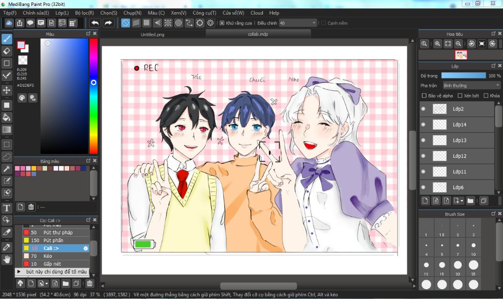Viewport: 503px width, 299px height.
Task: Pick the yellow swatch in Bảng màu
Action: (x=34, y=169)
